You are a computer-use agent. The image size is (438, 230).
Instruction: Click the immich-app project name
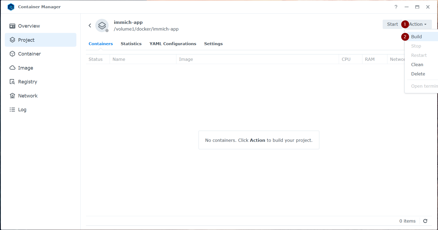(x=128, y=22)
